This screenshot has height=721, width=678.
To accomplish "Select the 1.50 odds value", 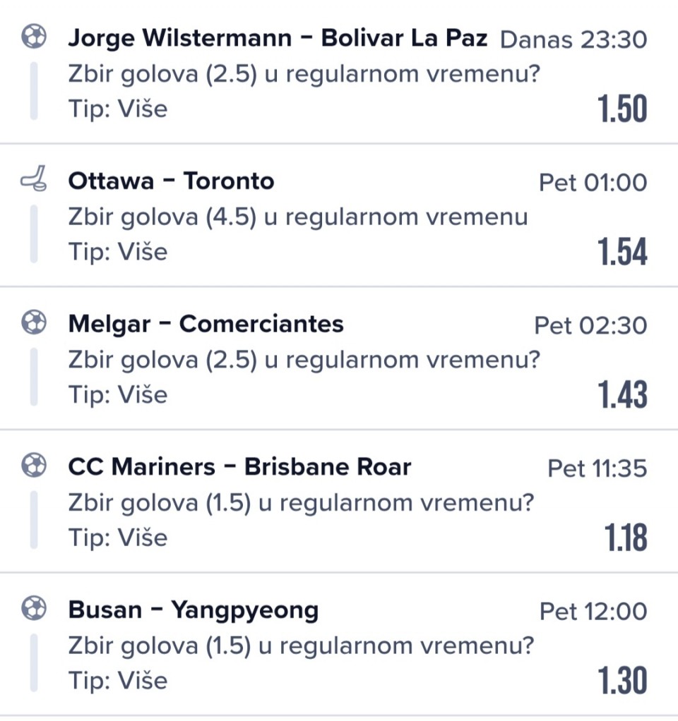I will pyautogui.click(x=622, y=109).
